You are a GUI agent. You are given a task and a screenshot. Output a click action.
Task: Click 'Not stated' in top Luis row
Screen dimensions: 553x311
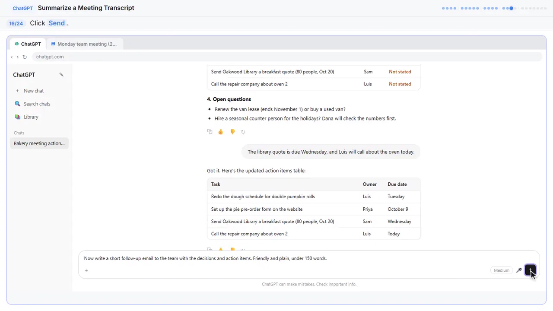400,84
